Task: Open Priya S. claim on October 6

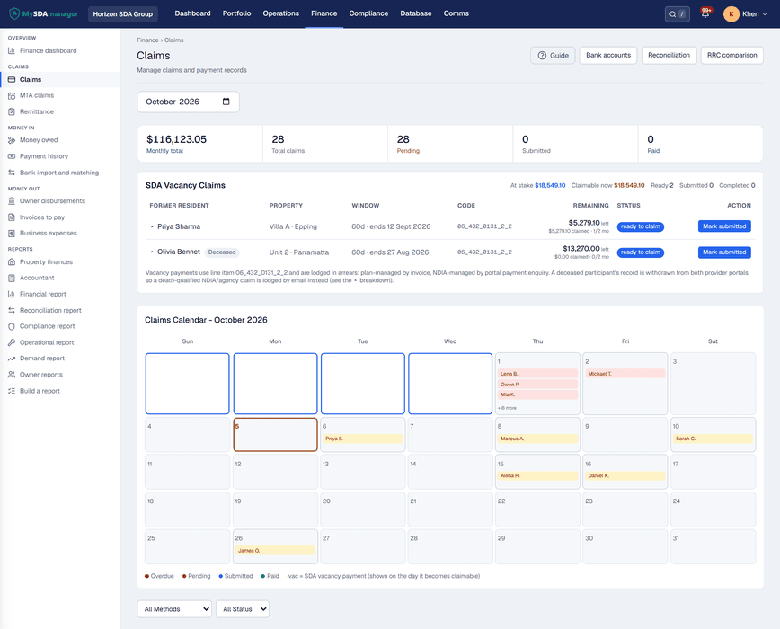Action: (x=363, y=439)
